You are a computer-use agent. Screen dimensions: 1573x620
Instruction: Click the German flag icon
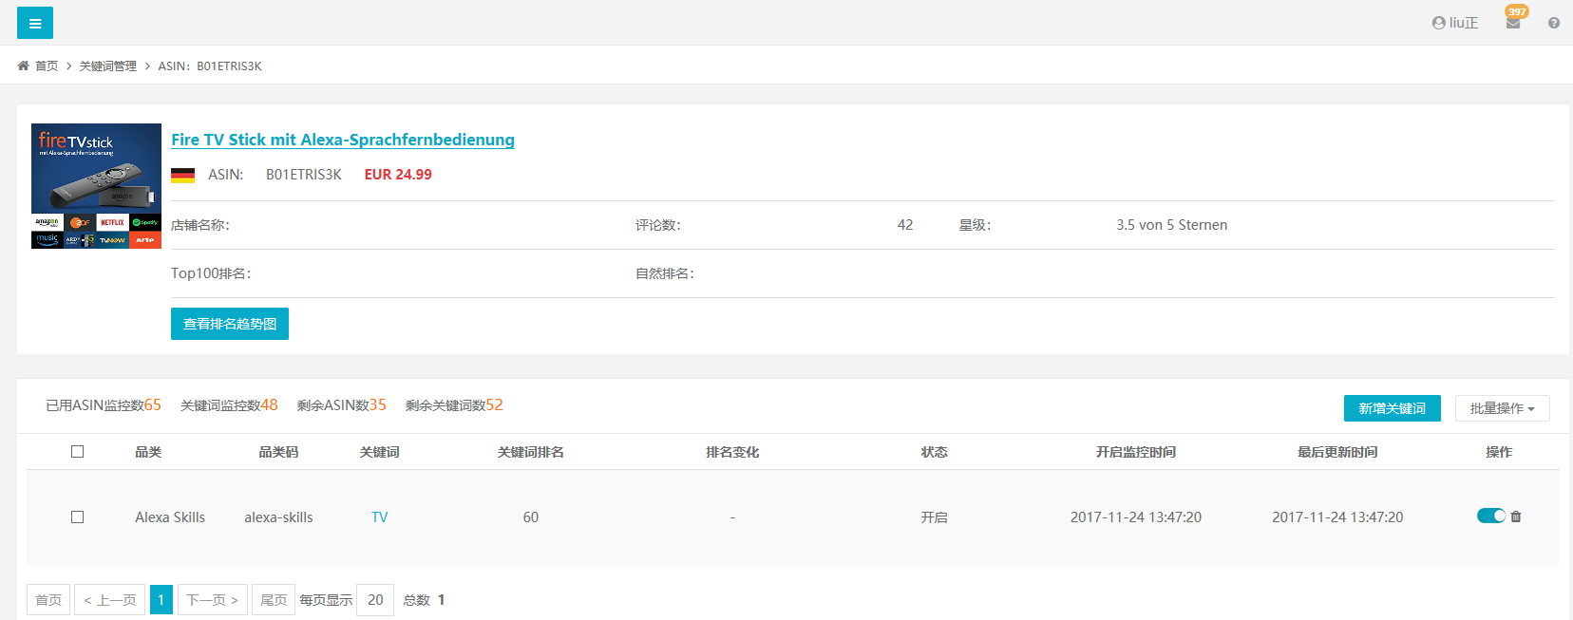(182, 175)
